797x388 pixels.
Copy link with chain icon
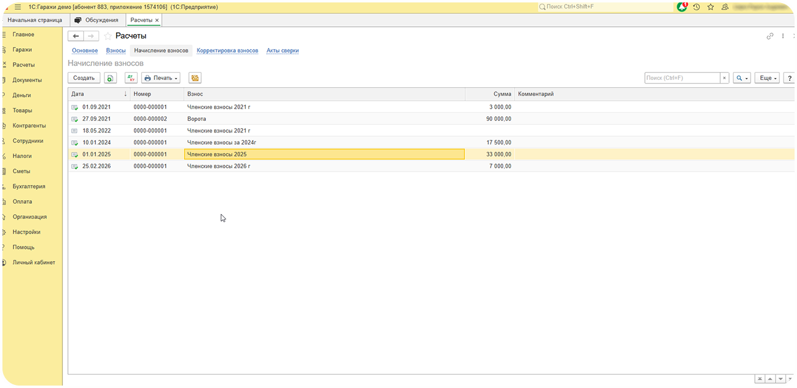[x=770, y=36]
